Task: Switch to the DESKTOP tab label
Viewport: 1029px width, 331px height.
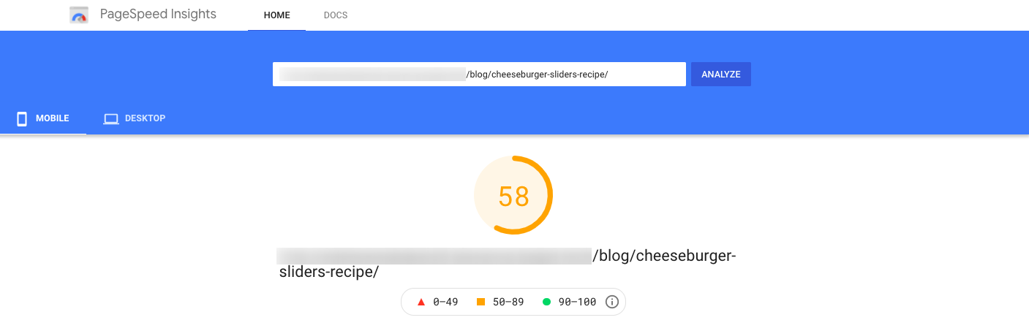Action: (x=145, y=118)
